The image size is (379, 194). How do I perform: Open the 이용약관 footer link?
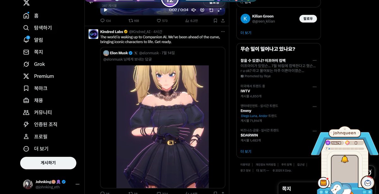[x=245, y=165]
